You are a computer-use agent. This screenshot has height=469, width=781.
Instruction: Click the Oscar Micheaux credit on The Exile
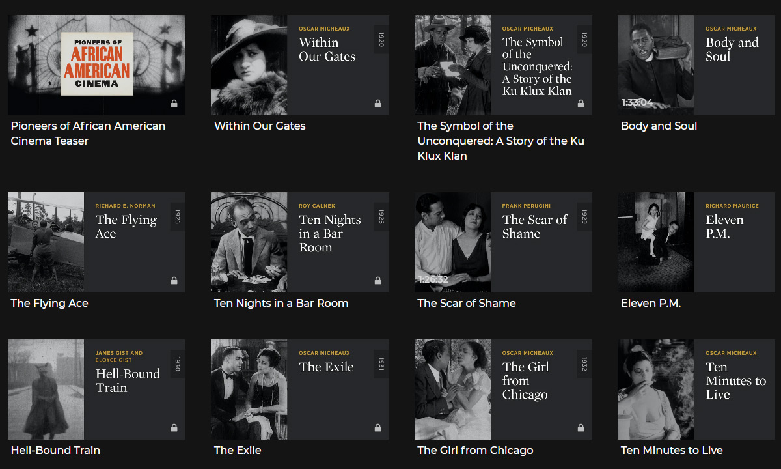tap(324, 353)
